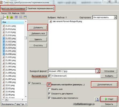Viewport: 119px width, 107px height.
Task: Go up one folder level icon
Action: tap(7, 17)
